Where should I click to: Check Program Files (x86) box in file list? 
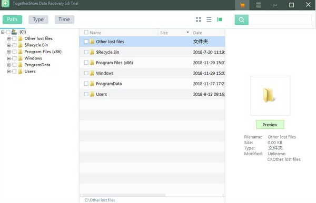[86, 63]
